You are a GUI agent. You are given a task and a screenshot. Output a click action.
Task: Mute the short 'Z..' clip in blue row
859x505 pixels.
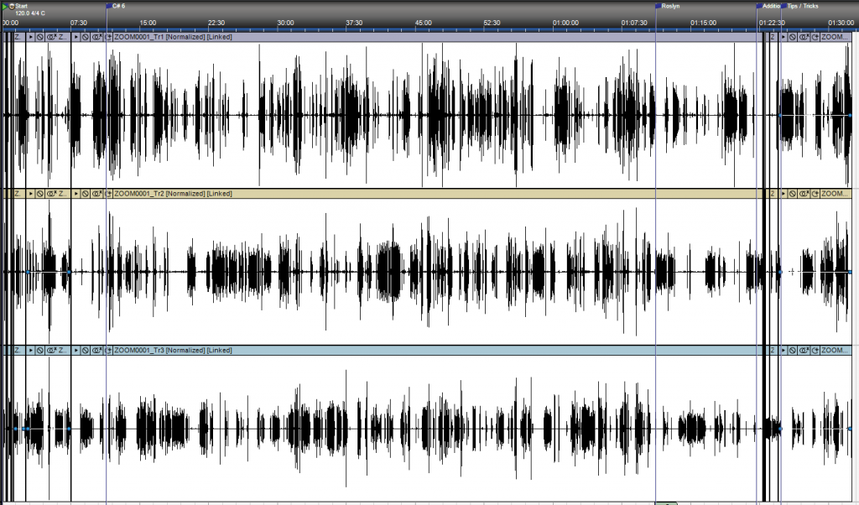pyautogui.click(x=40, y=350)
